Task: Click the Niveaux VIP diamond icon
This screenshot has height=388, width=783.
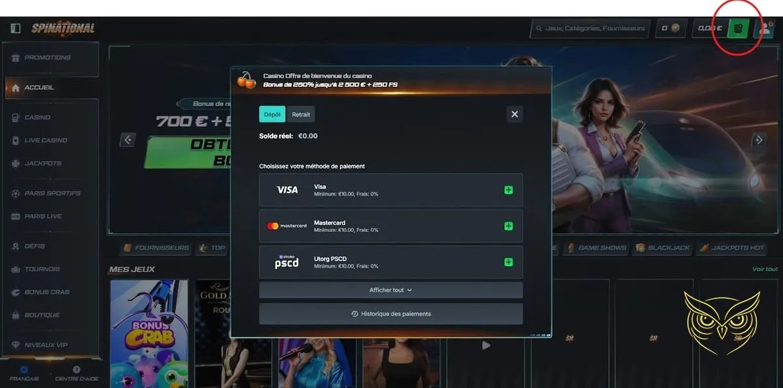Action: 14,344
